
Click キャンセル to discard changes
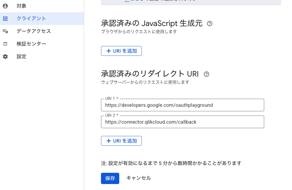(x=139, y=178)
